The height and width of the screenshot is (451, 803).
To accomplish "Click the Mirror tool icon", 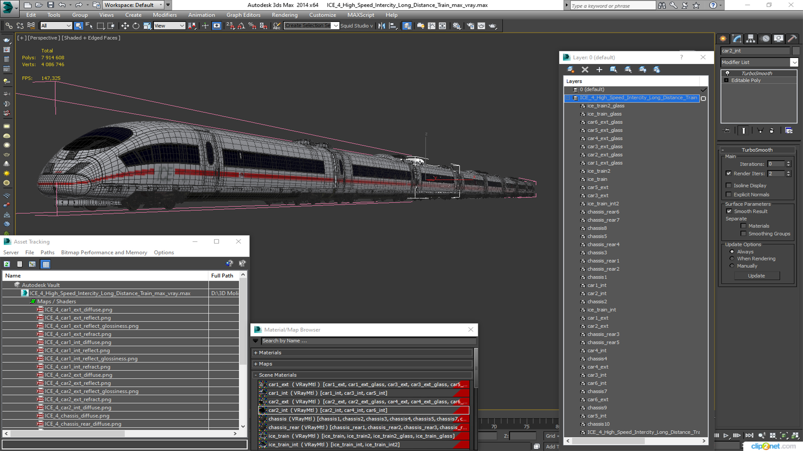I will click(381, 26).
